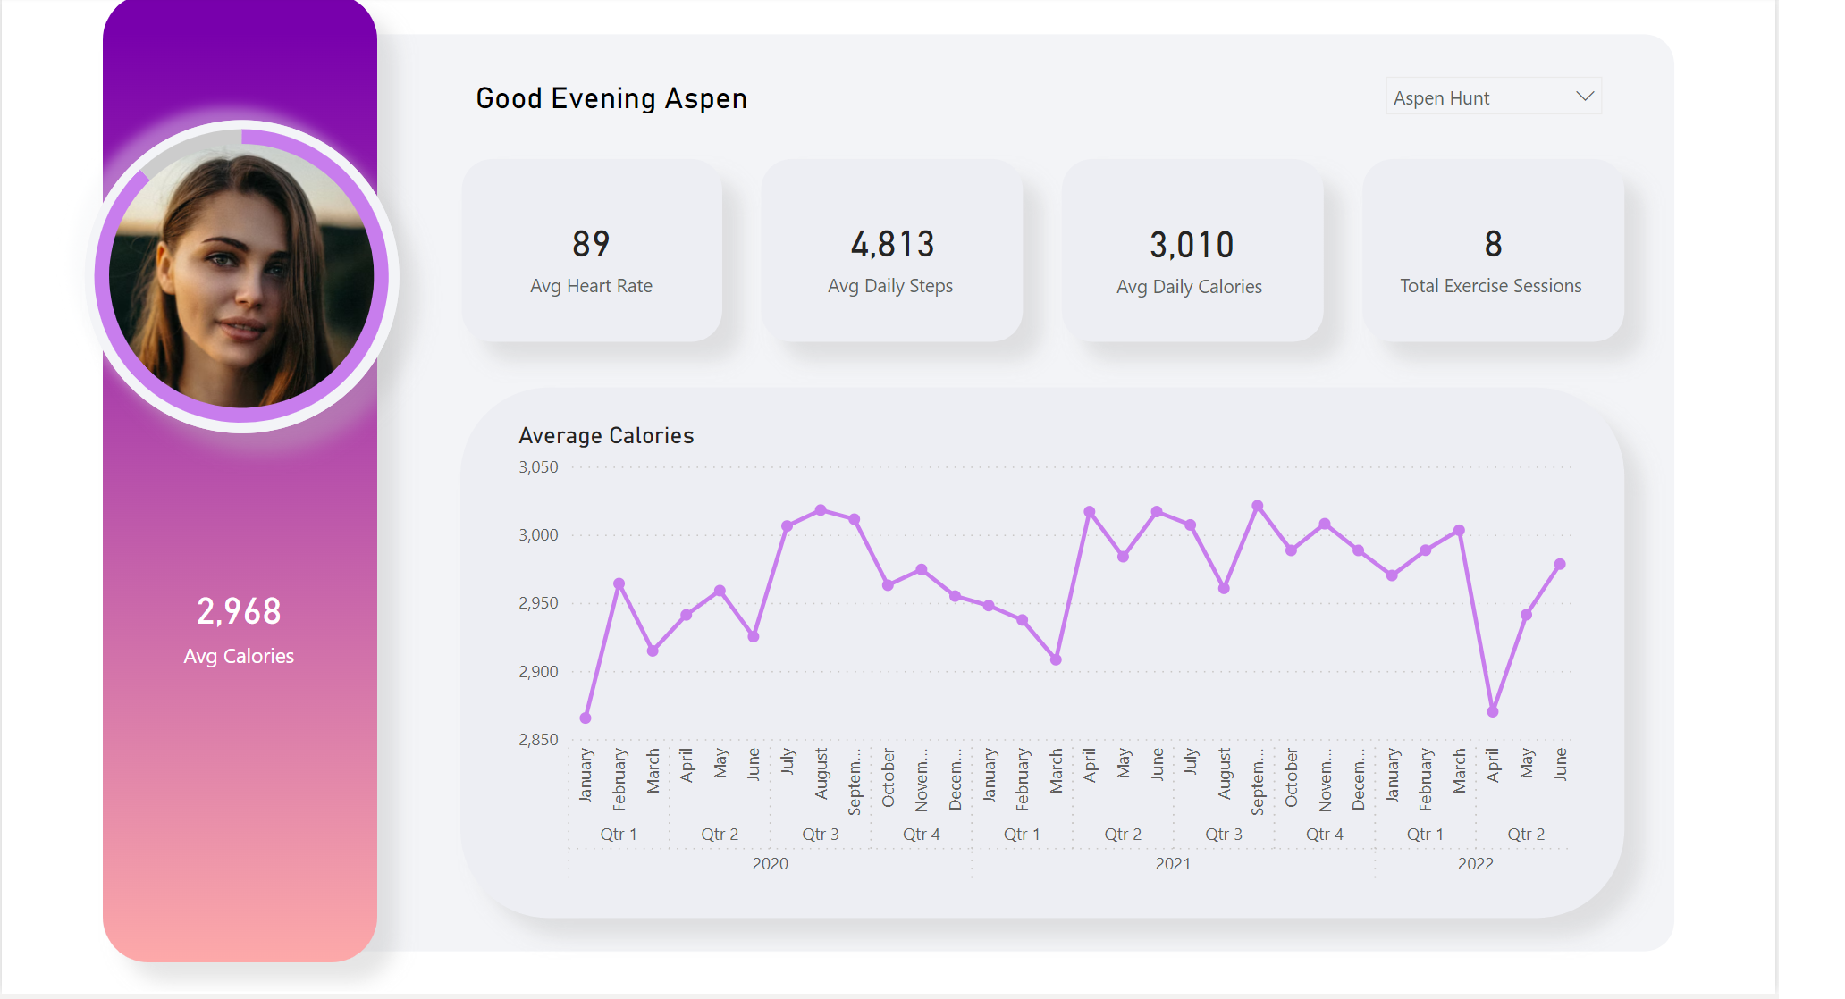Click the circular profile photo
This screenshot has height=999, width=1845.
pyautogui.click(x=241, y=279)
